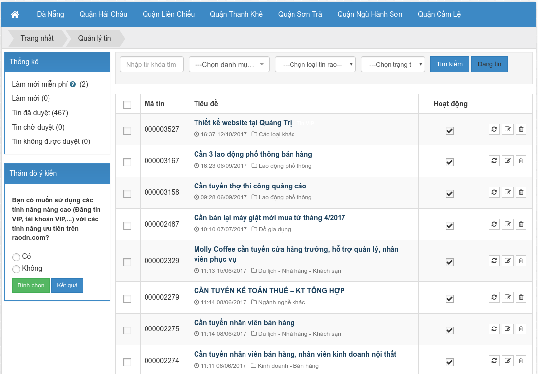
Task: Select row checkbox for 000002487
Action: click(127, 226)
